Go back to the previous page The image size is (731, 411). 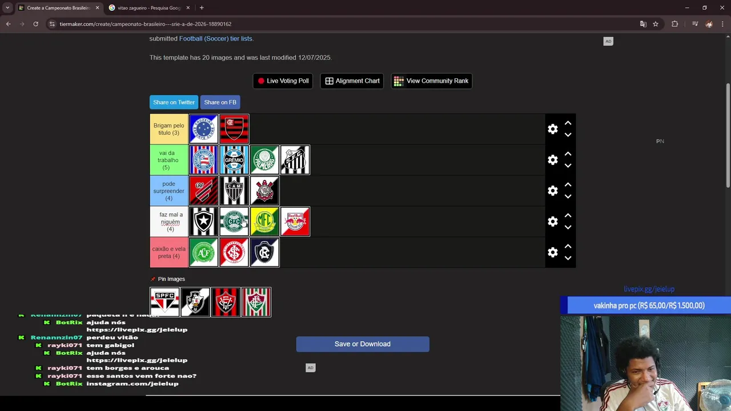[x=8, y=24]
